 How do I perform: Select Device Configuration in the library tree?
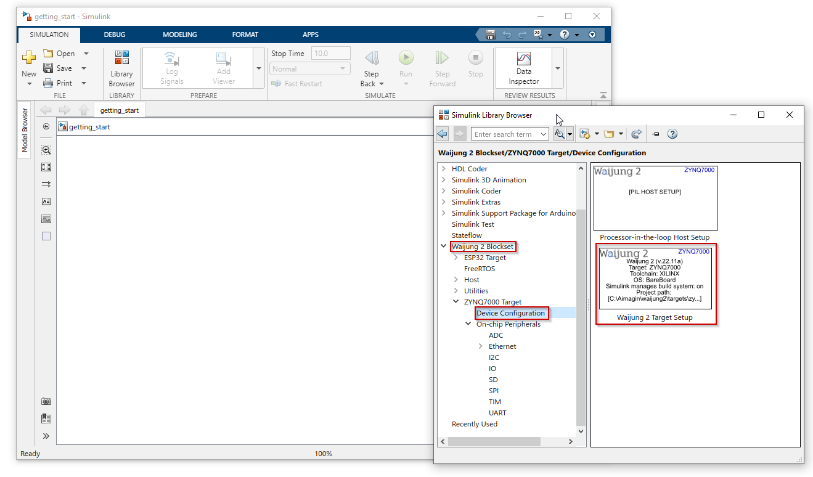click(510, 313)
